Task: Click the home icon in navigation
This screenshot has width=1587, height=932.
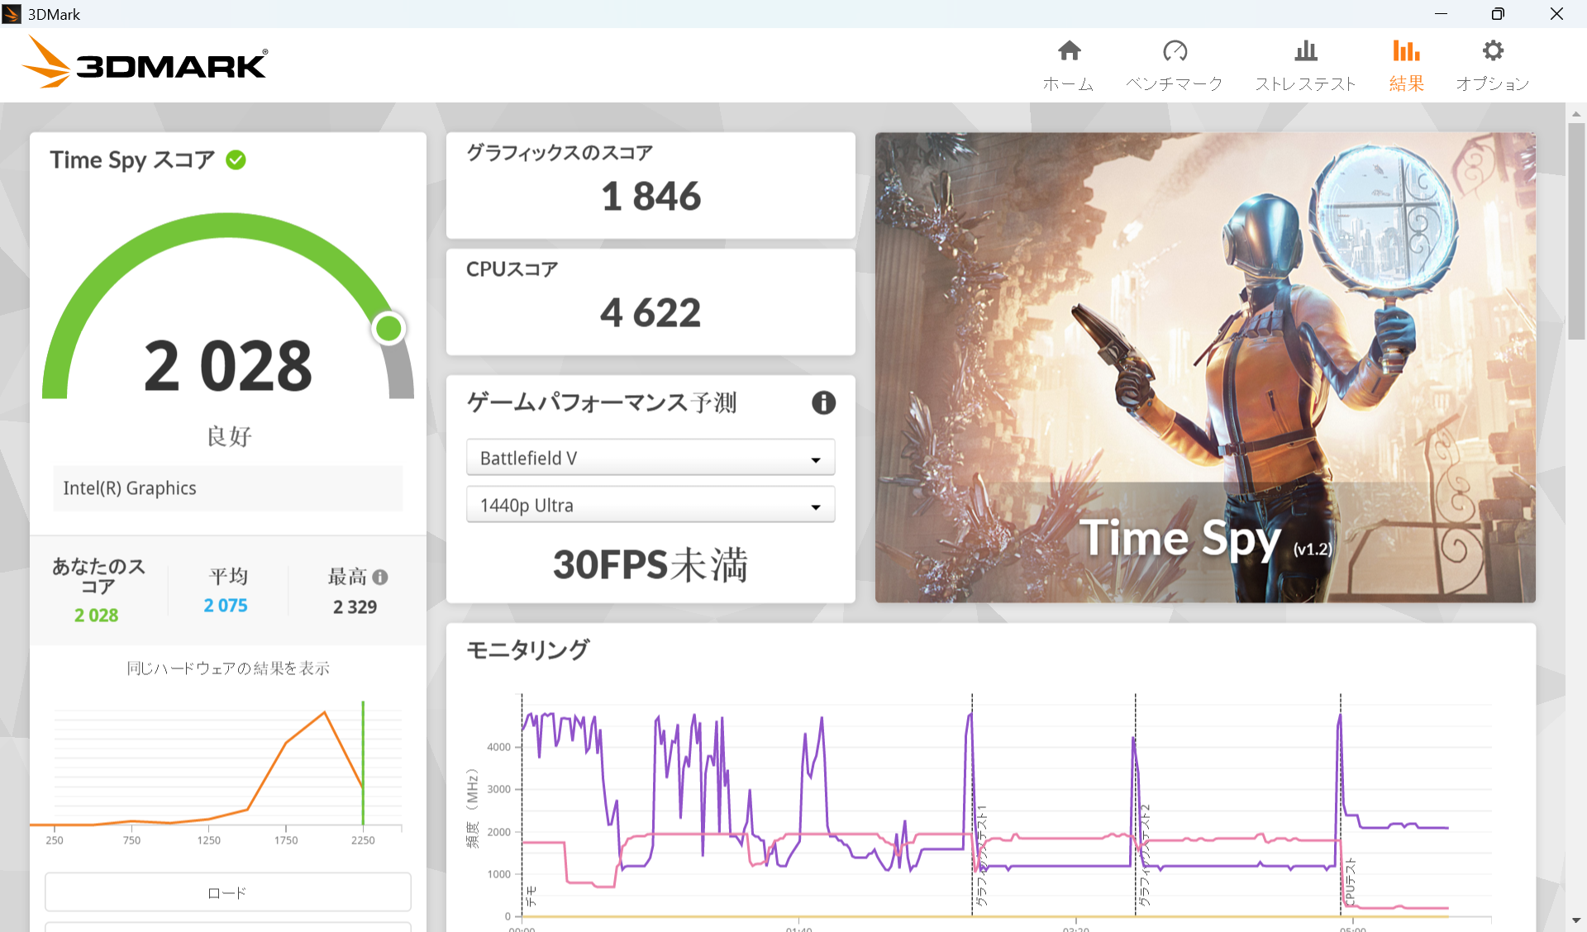Action: coord(1069,51)
